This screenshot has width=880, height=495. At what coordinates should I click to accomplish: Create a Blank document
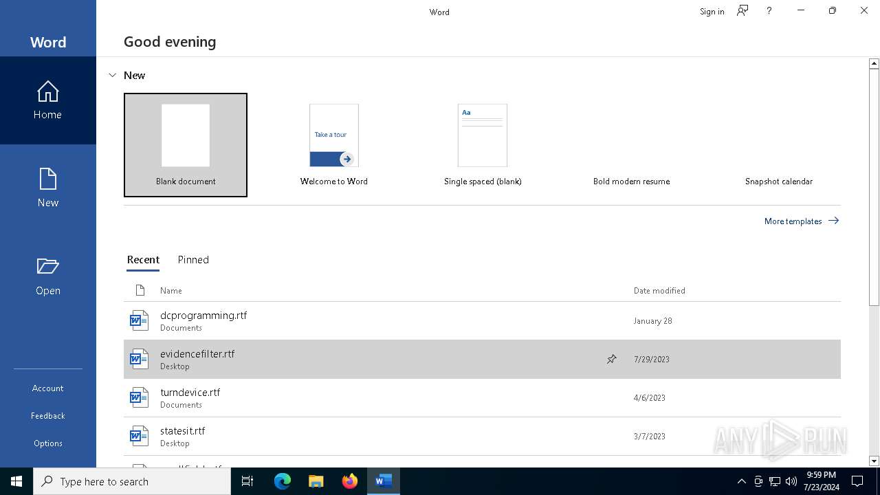(186, 145)
